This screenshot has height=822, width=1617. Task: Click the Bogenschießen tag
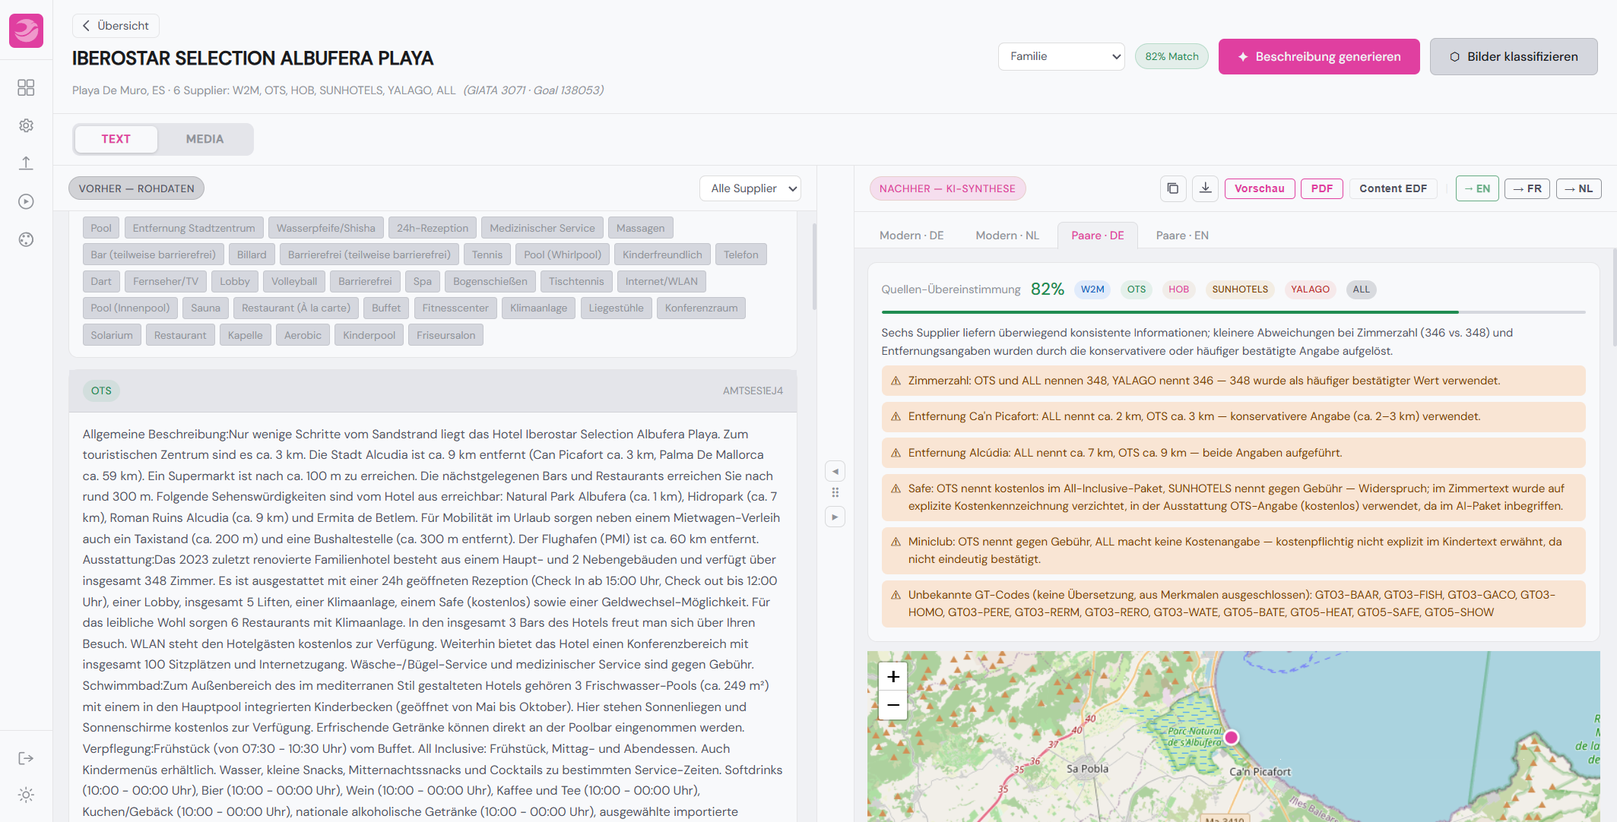490,281
